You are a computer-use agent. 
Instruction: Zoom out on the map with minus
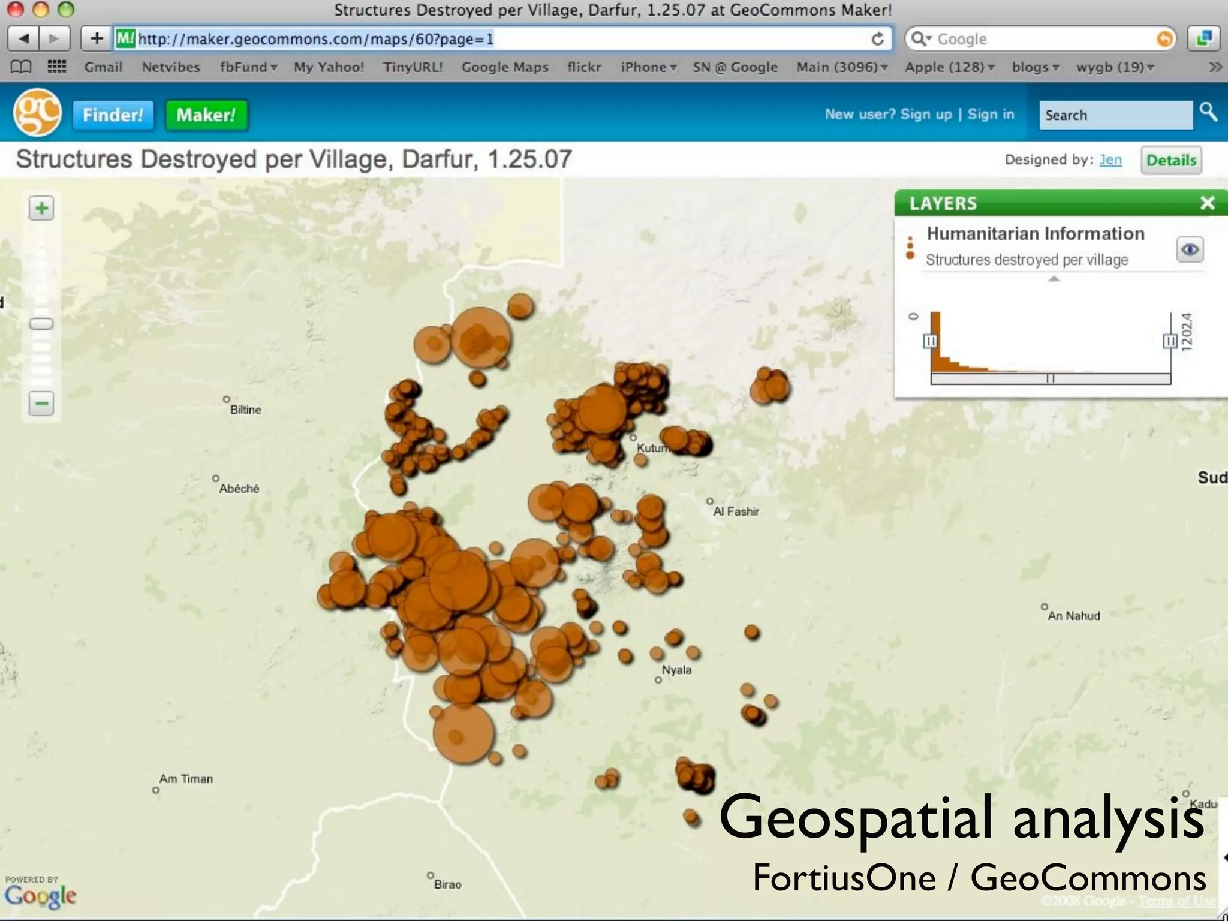(x=41, y=403)
